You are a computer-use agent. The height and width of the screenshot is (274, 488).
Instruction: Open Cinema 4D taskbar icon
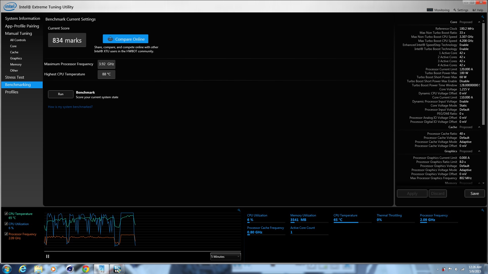[x=70, y=269]
